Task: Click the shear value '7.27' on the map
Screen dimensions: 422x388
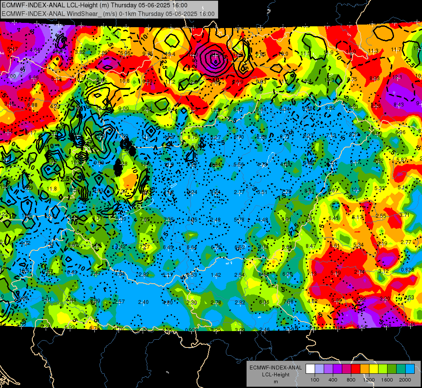Action: point(144,247)
